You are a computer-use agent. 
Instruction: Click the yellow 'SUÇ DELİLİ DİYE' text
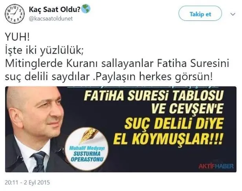tap(174, 124)
